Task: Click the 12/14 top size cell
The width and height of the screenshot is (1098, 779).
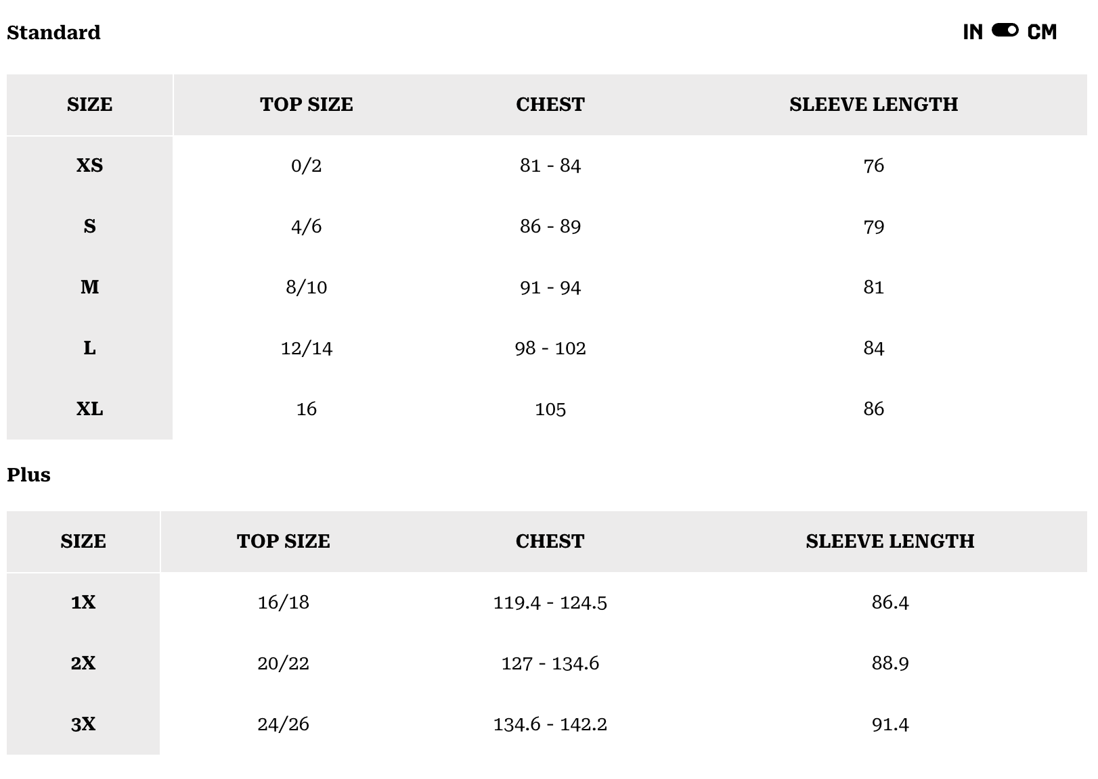Action: 306,348
